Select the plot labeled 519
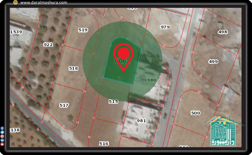 83,30
